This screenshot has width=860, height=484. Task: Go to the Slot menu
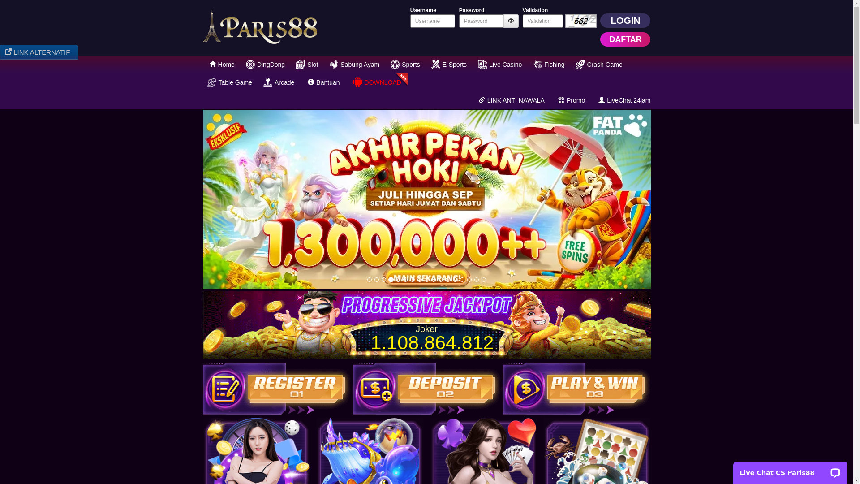[307, 65]
